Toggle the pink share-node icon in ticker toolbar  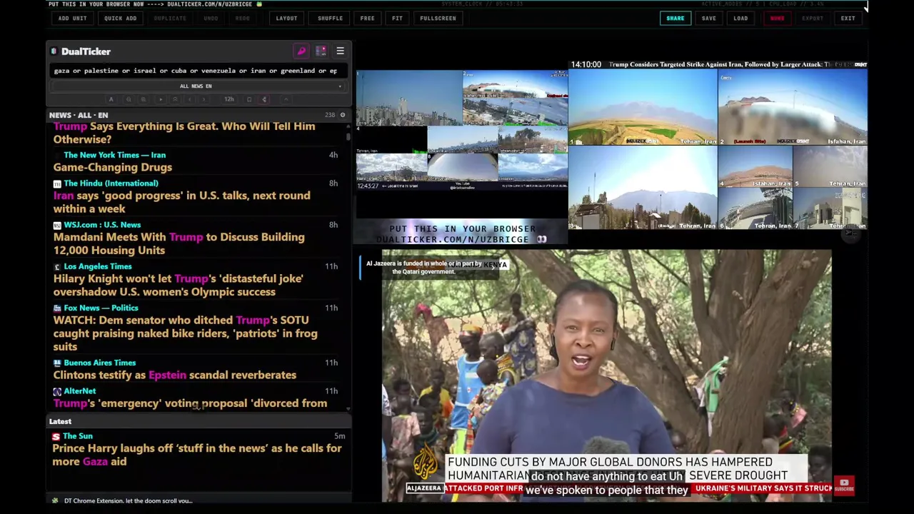point(264,99)
